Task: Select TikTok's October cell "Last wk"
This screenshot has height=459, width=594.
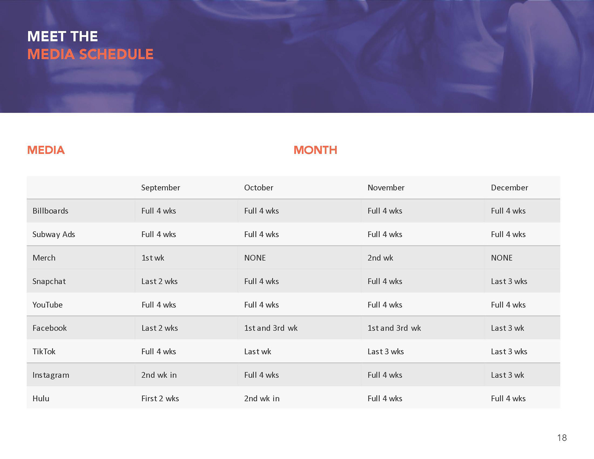Action: tap(257, 352)
